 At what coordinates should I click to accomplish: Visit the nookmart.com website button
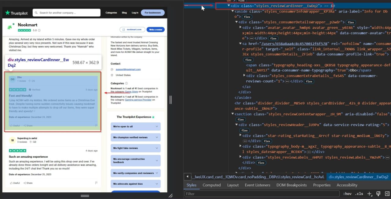[x=132, y=30]
